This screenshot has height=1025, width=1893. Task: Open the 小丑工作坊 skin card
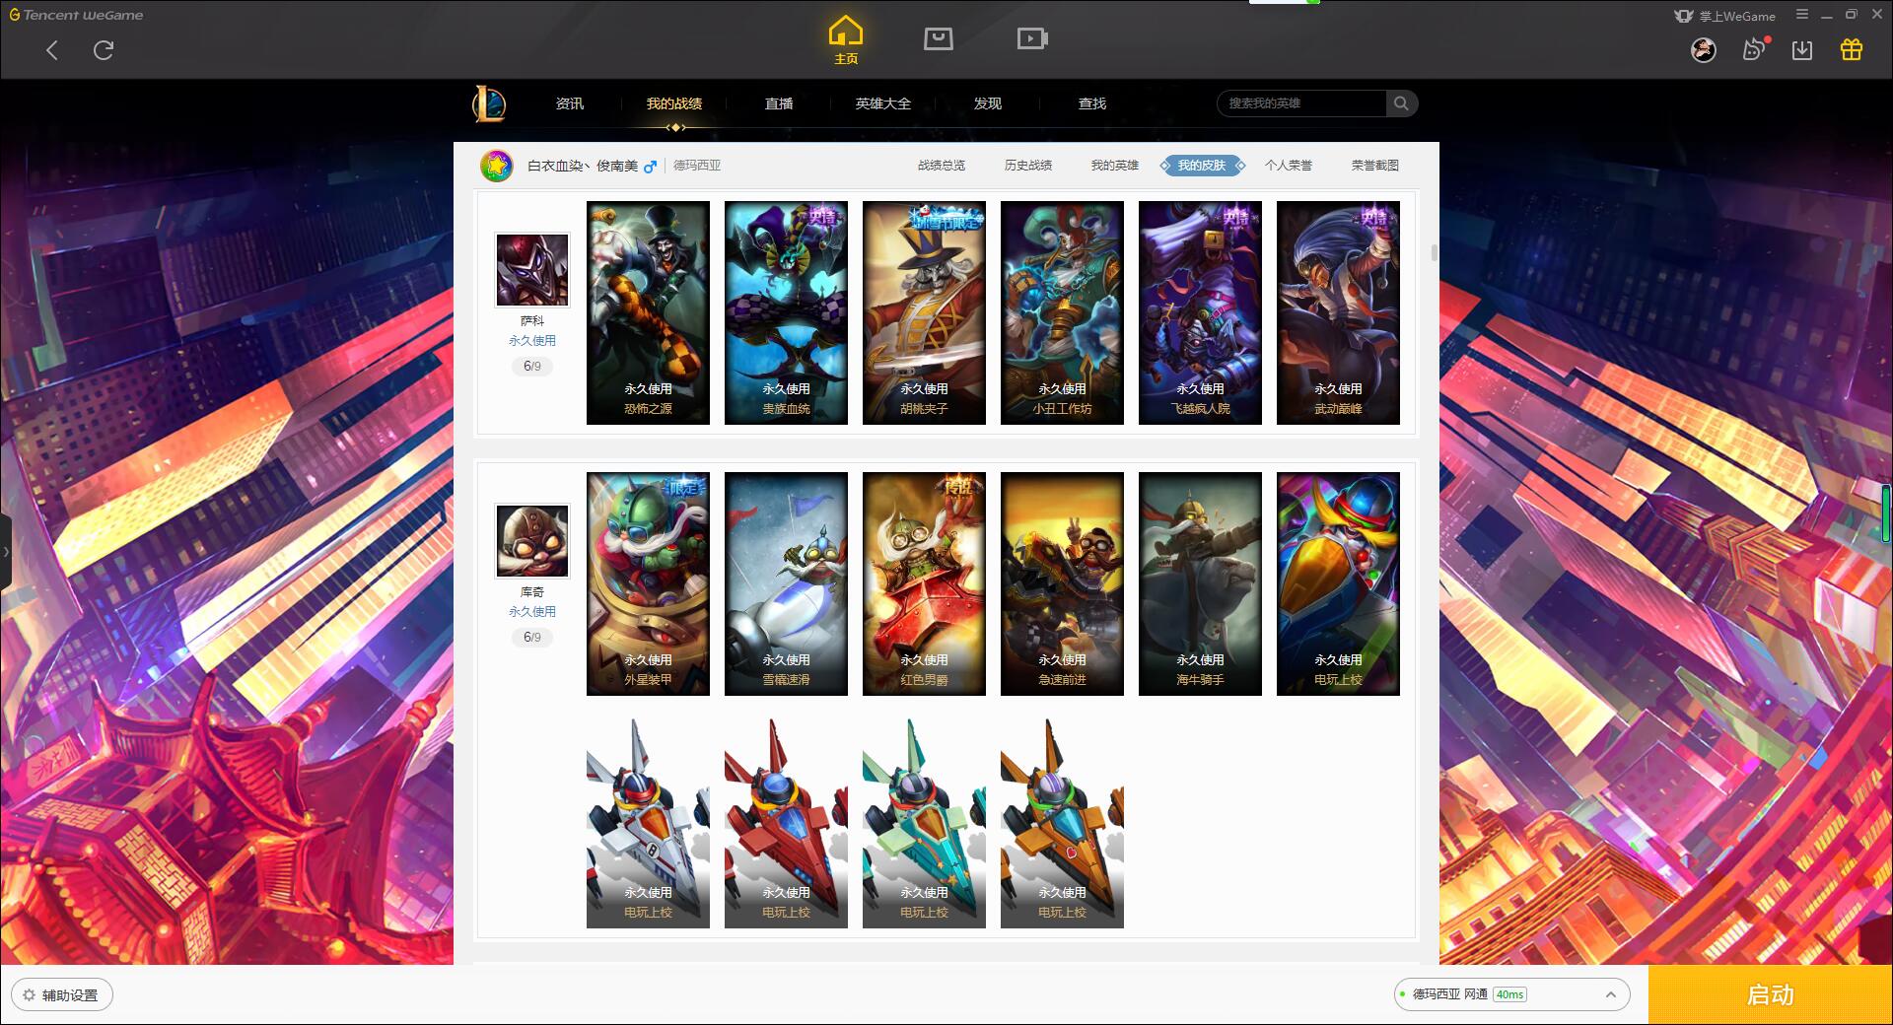[1062, 313]
